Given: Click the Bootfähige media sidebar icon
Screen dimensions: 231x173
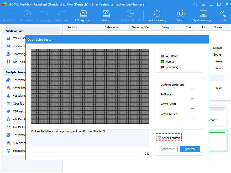Looking at the screenshot, I should click(x=8, y=54).
